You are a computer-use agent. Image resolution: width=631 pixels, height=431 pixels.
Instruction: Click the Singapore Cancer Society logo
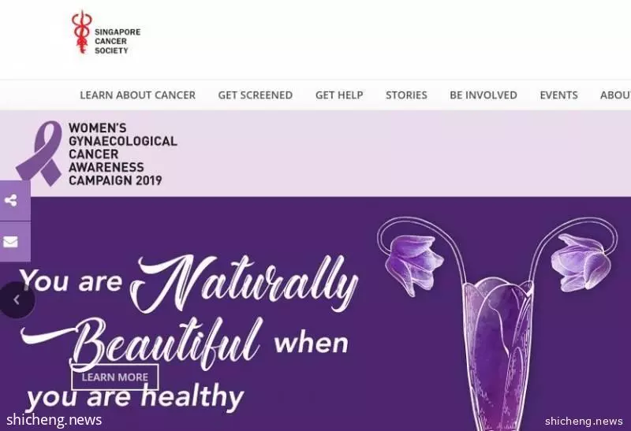106,32
